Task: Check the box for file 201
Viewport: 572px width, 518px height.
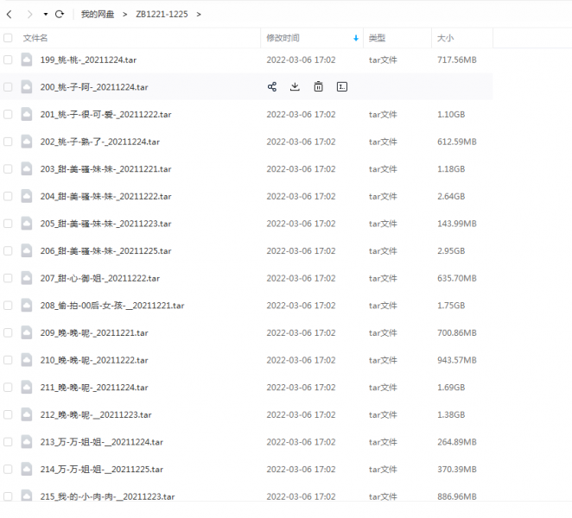Action: tap(8, 114)
